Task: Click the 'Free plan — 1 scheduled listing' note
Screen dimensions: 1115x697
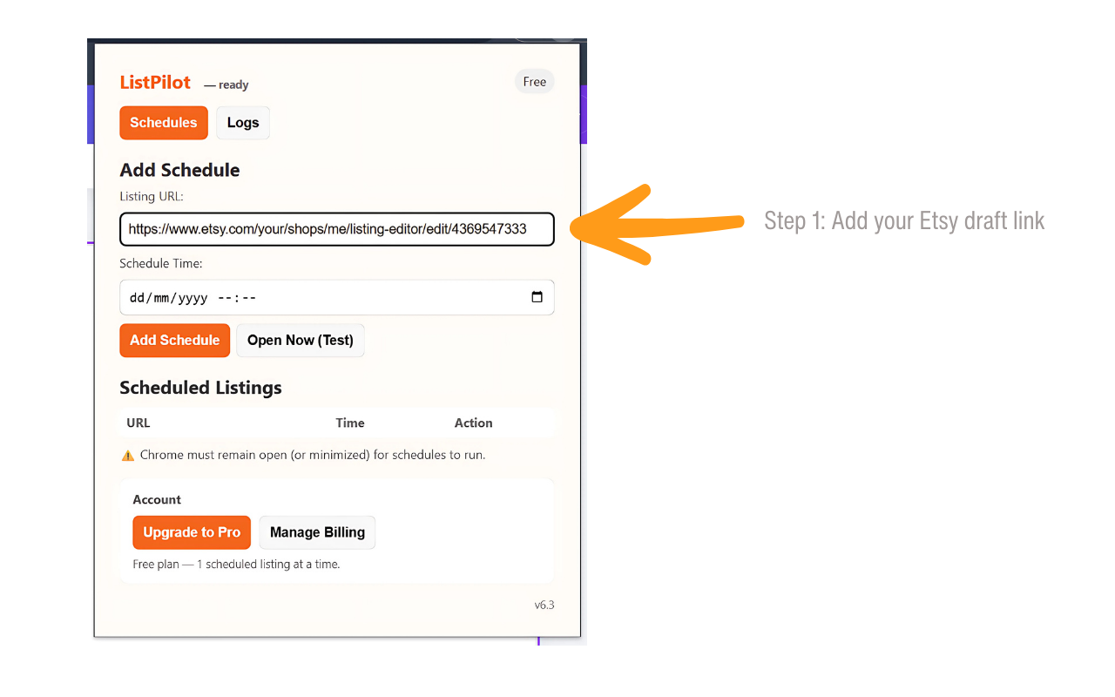Action: click(x=236, y=564)
